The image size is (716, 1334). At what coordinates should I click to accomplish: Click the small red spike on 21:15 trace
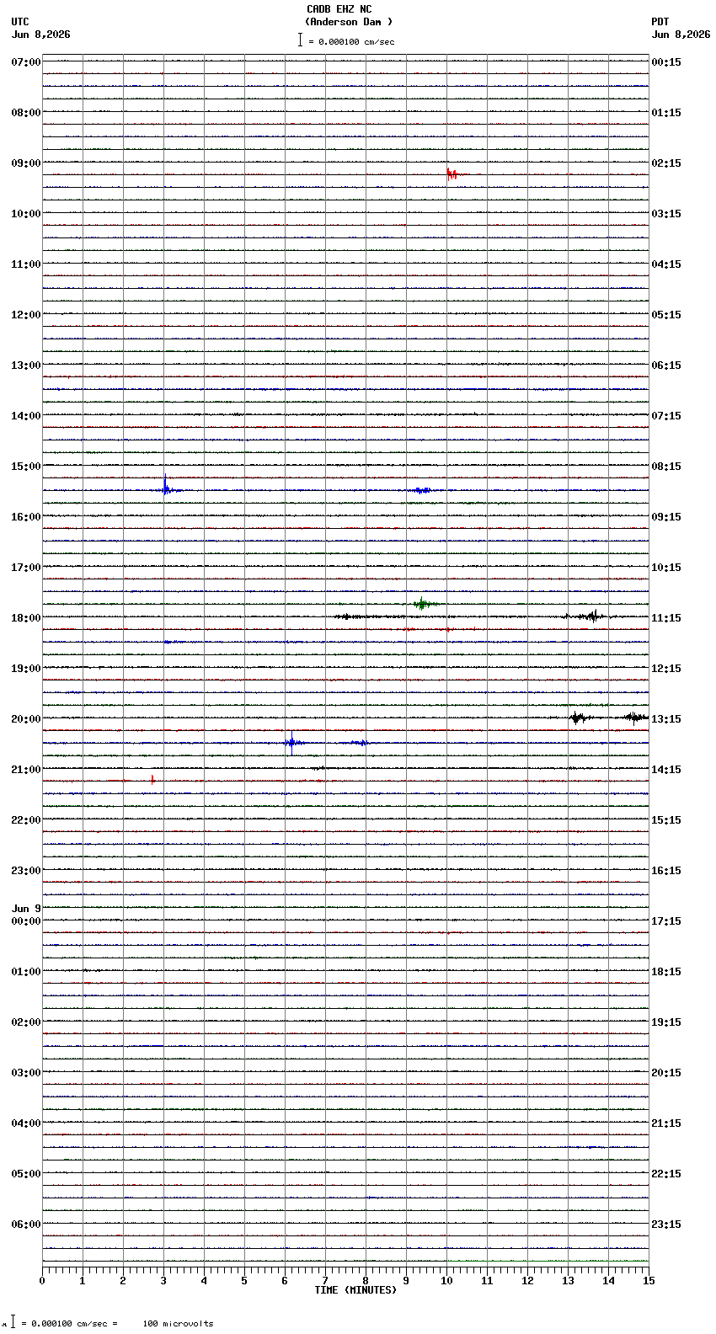pos(152,780)
